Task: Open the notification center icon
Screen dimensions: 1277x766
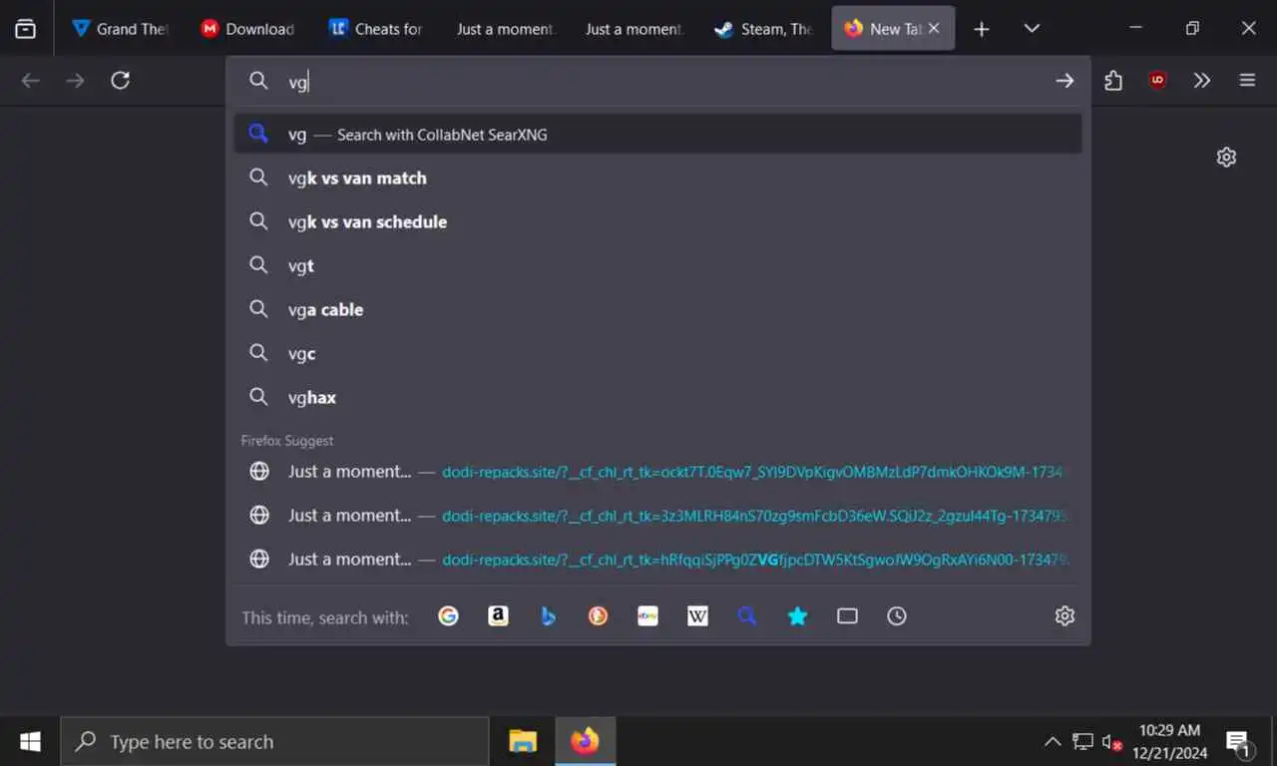Action: click(1239, 742)
